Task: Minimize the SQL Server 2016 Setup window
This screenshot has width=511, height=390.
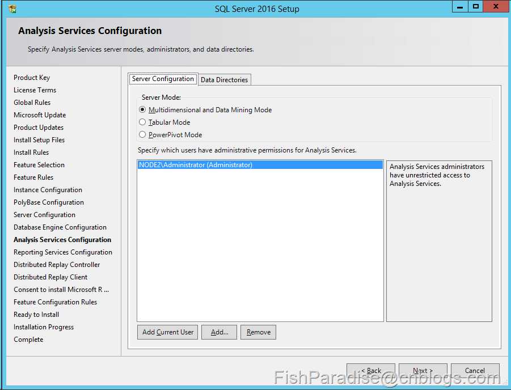Action: point(460,6)
